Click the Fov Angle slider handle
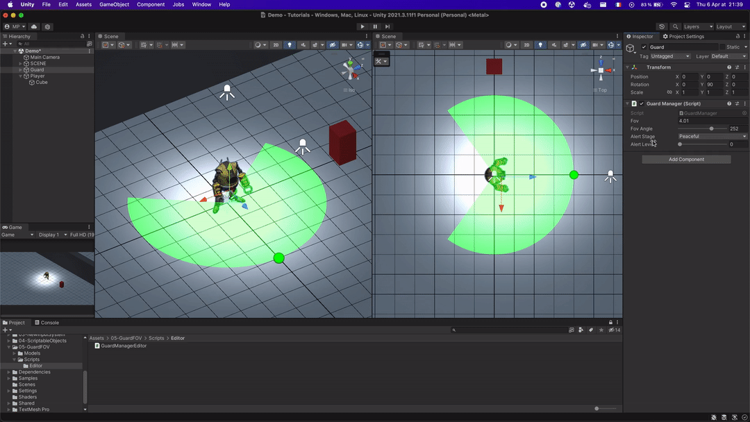The height and width of the screenshot is (422, 750). pos(711,128)
